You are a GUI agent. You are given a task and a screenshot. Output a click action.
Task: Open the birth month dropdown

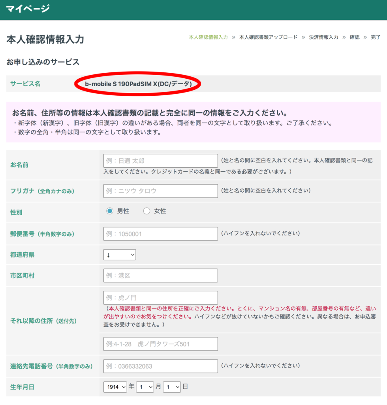pos(145,387)
